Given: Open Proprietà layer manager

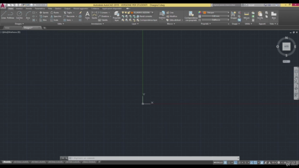Looking at the screenshot, I should pyautogui.click(x=116, y=16).
